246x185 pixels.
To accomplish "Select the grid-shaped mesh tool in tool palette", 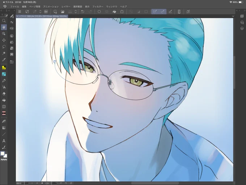I will (4, 107).
